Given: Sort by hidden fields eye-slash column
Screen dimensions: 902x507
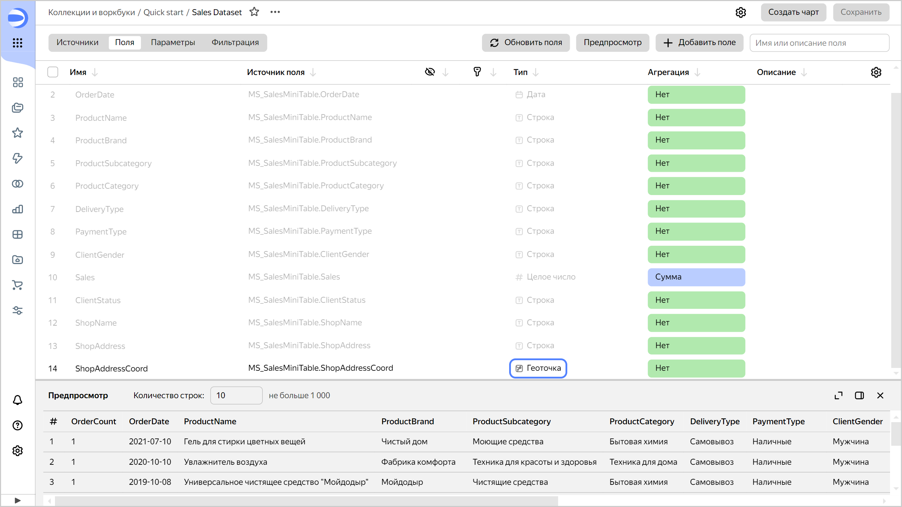Looking at the screenshot, I should point(430,72).
